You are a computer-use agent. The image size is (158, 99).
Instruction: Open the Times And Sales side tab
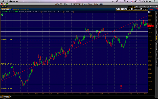(x=157, y=17)
